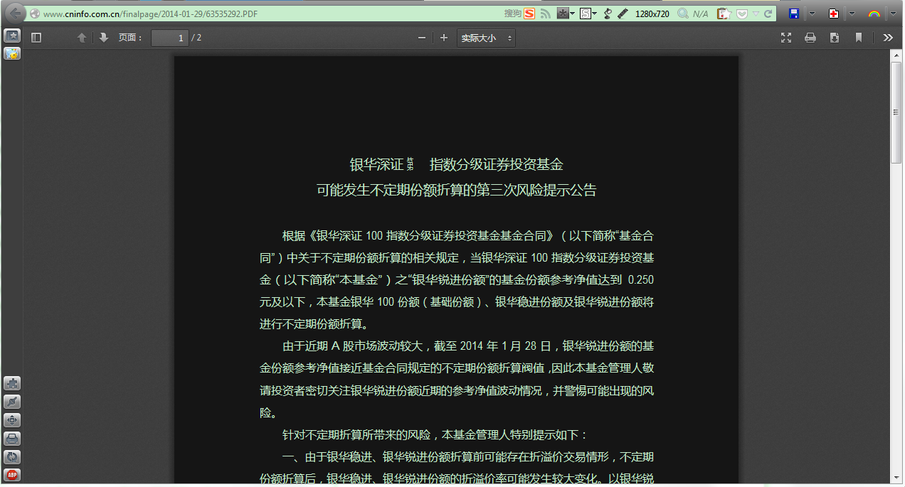Click the four-arrow move sidebar button
Image resolution: width=905 pixels, height=487 pixels.
(x=12, y=420)
